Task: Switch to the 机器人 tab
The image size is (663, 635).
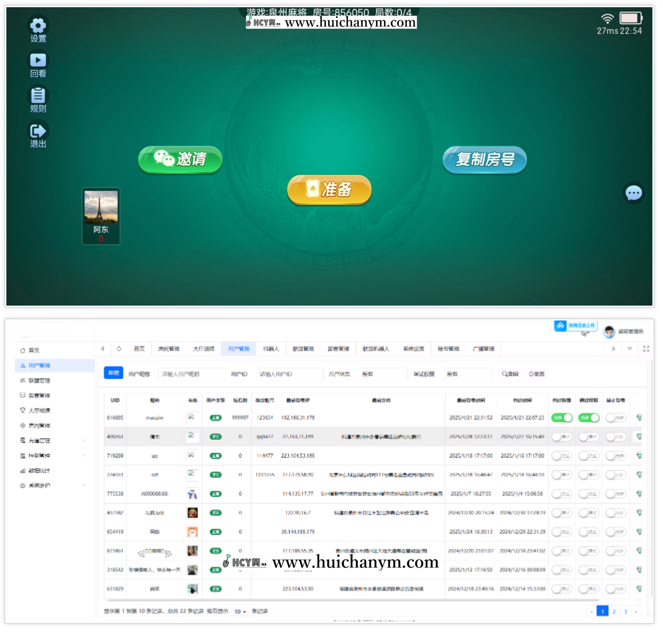Action: pyautogui.click(x=271, y=348)
